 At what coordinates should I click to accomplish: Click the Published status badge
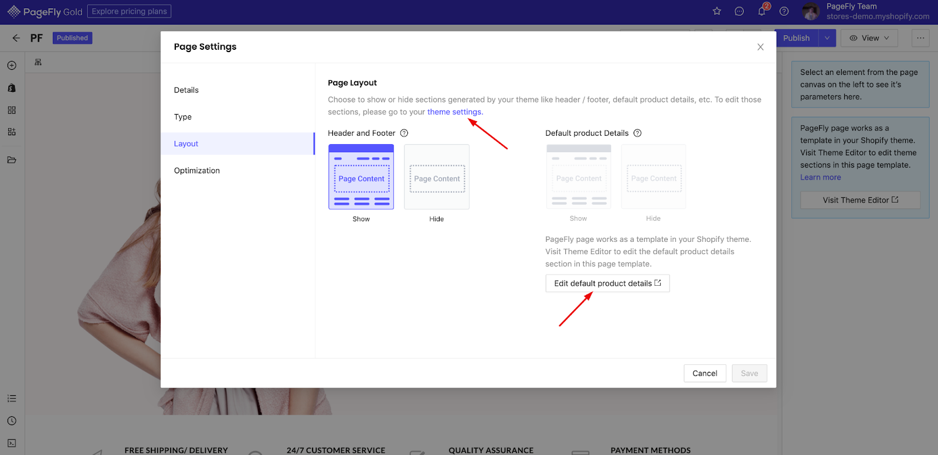point(72,38)
